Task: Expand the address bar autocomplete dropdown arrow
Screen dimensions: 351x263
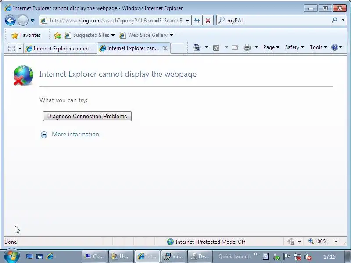Action: pyautogui.click(x=188, y=21)
